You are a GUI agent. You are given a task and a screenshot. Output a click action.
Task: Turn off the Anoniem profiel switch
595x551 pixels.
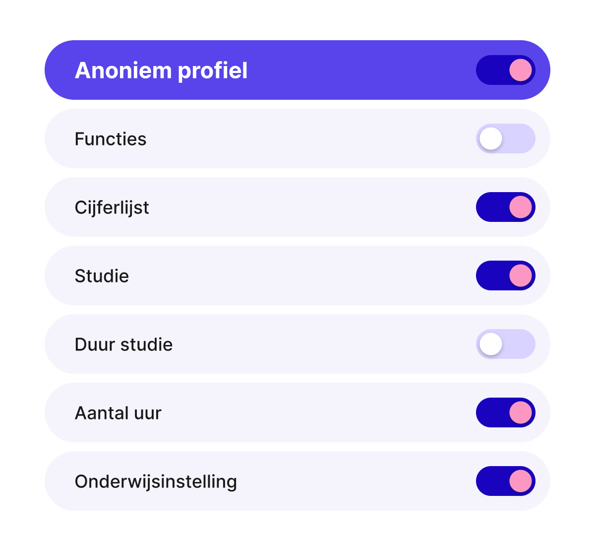506,70
